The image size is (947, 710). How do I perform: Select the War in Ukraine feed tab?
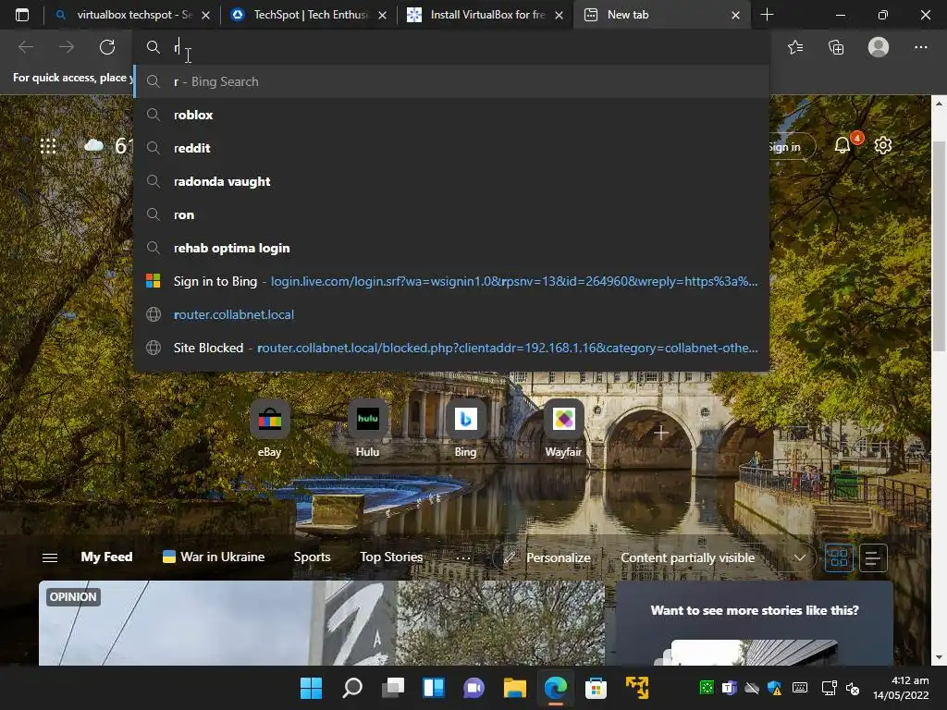click(214, 557)
